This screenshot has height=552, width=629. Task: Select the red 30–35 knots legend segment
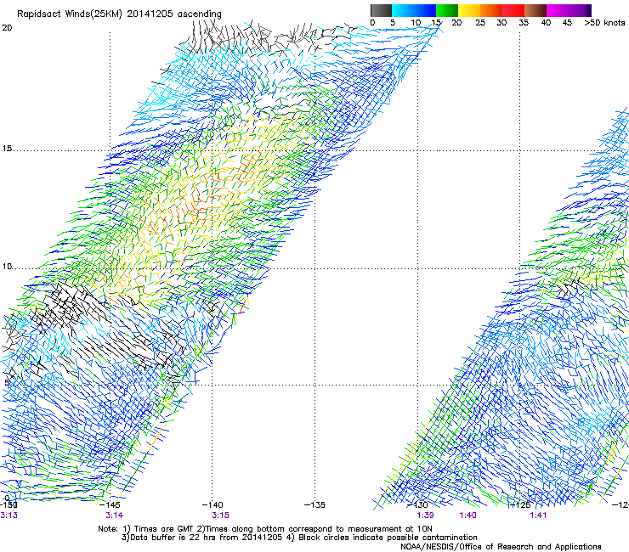pyautogui.click(x=513, y=10)
